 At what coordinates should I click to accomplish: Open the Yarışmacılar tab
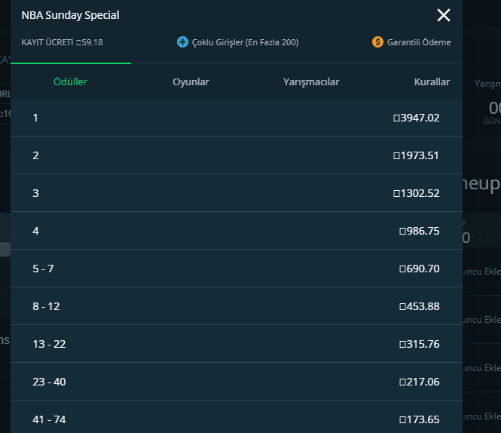(311, 82)
